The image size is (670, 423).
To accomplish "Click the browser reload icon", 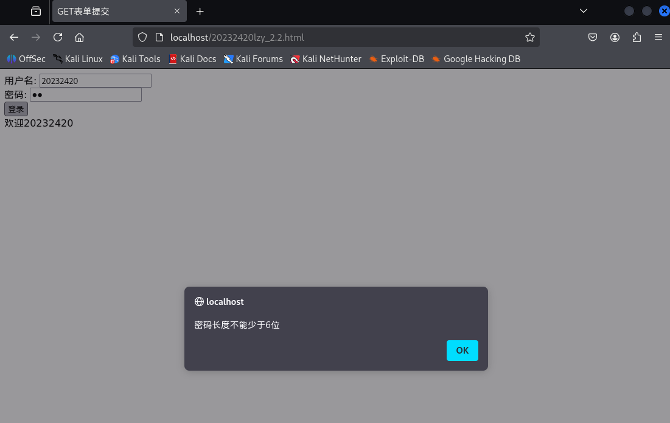I will tap(57, 37).
